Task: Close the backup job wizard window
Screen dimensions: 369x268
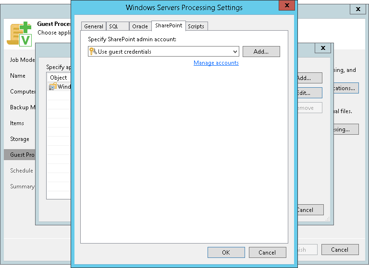Action: coord(358,9)
